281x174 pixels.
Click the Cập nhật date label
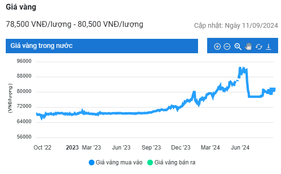tap(236, 25)
